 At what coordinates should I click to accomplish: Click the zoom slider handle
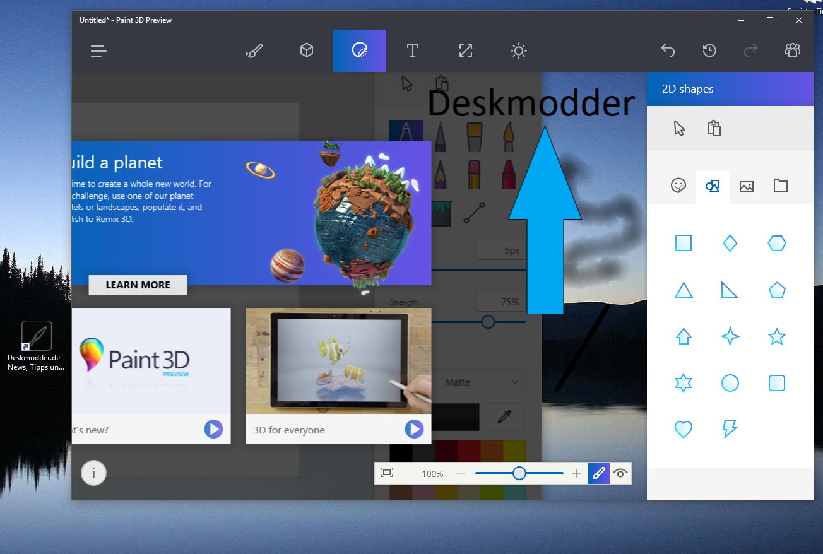pyautogui.click(x=519, y=473)
